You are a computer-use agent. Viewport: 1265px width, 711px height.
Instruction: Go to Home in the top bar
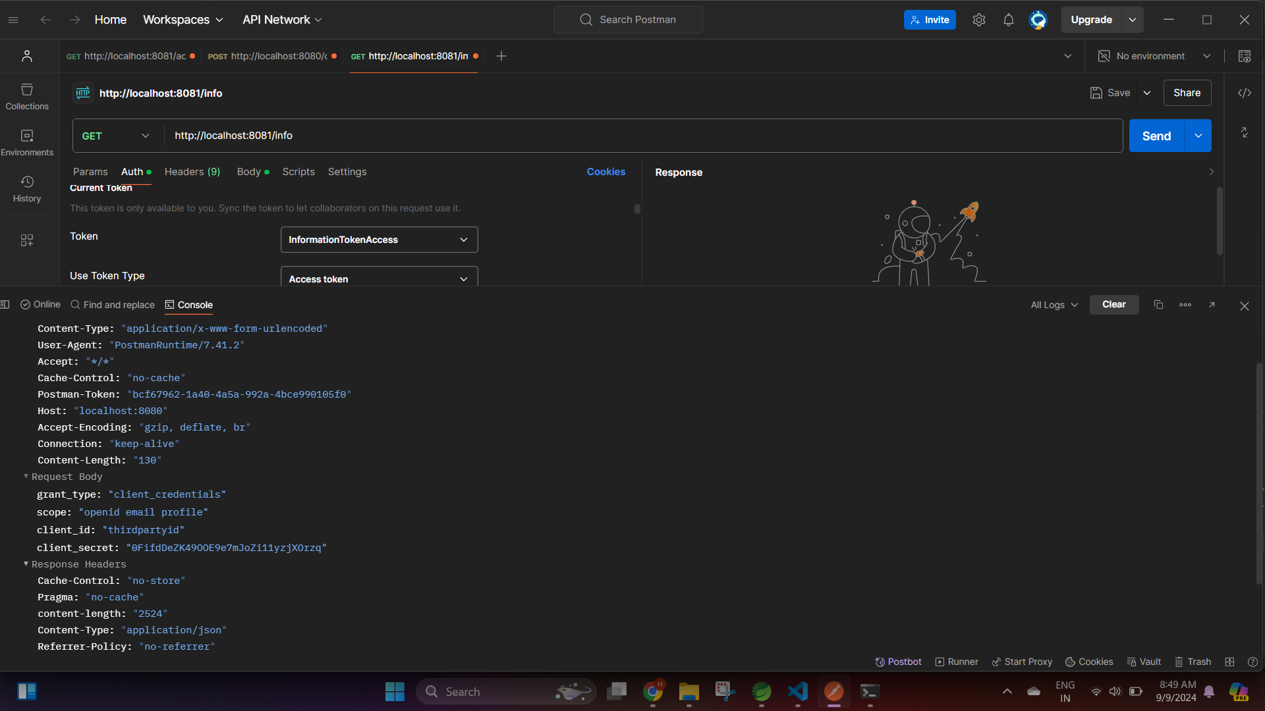pyautogui.click(x=111, y=20)
